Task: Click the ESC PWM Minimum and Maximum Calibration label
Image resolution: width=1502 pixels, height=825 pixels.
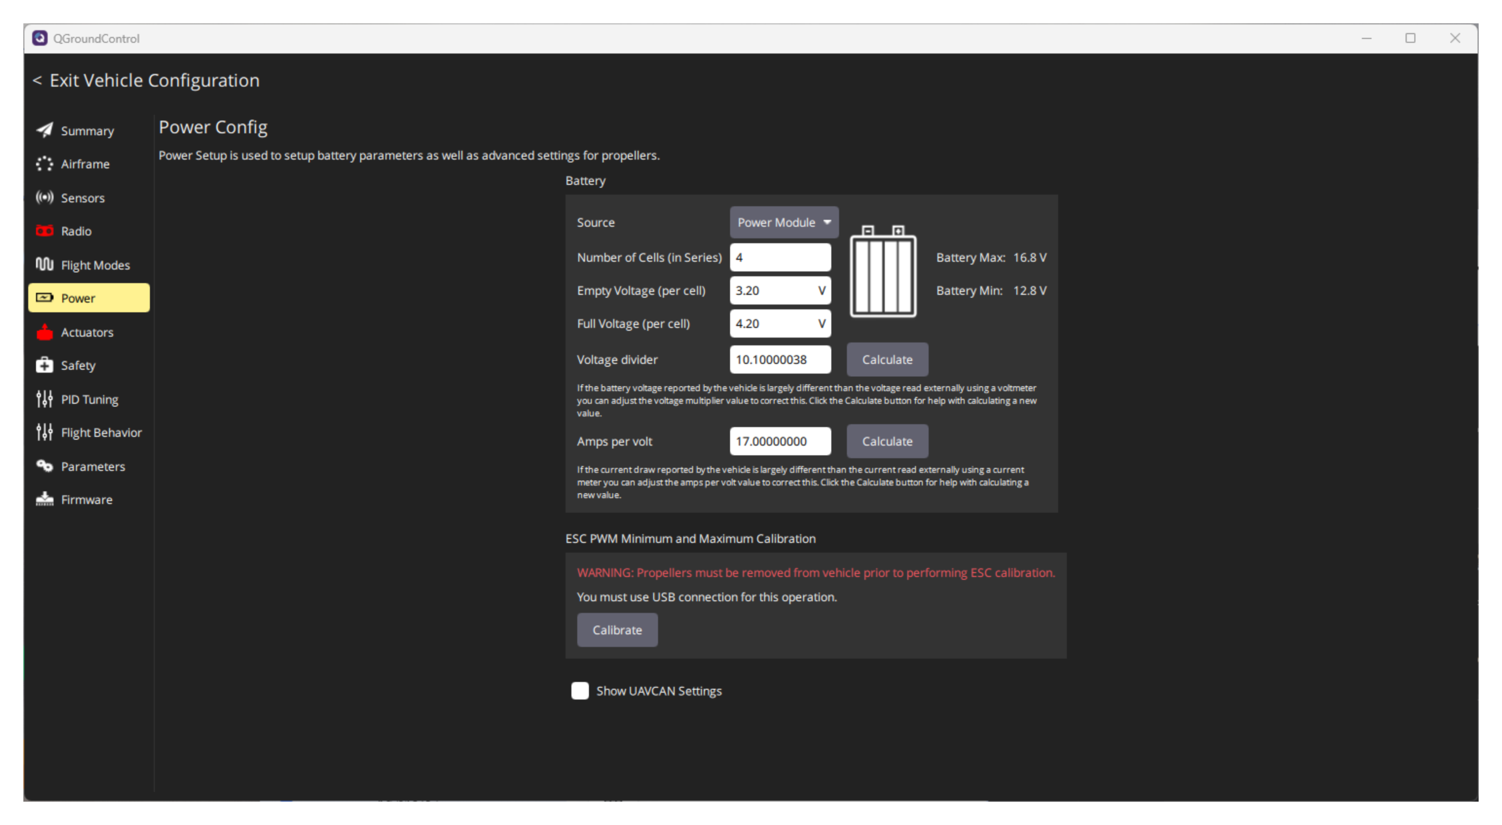Action: tap(690, 538)
